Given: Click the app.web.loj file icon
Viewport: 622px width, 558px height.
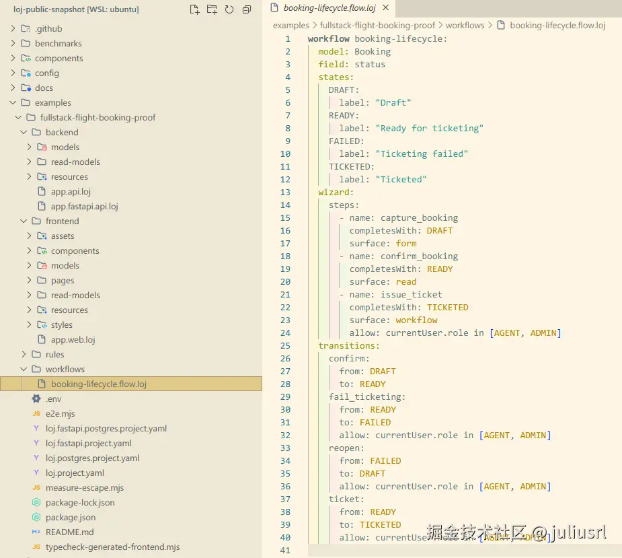Looking at the screenshot, I should (42, 339).
